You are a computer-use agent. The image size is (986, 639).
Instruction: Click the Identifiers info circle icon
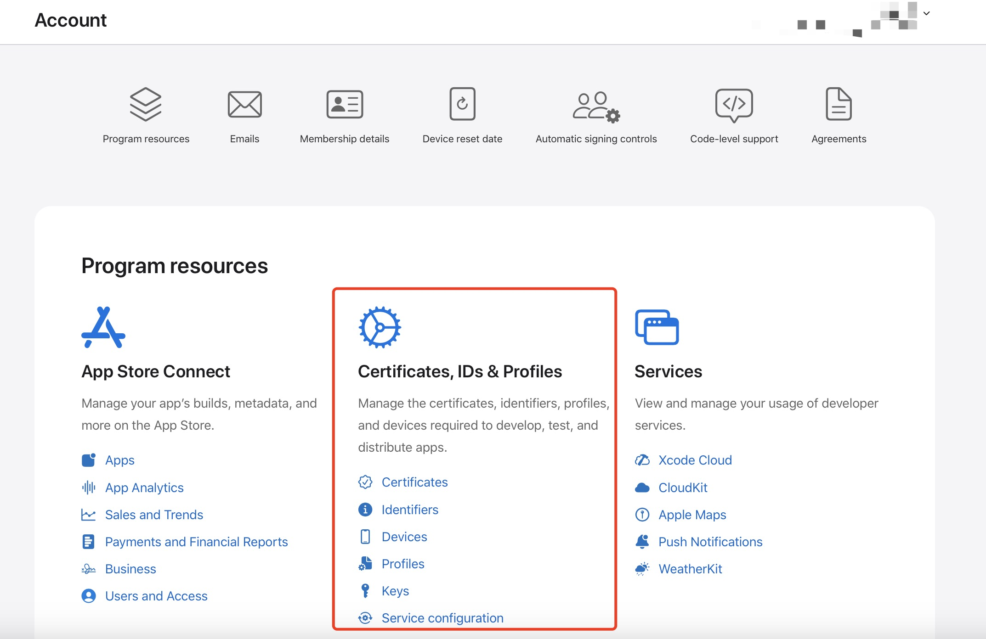[365, 510]
